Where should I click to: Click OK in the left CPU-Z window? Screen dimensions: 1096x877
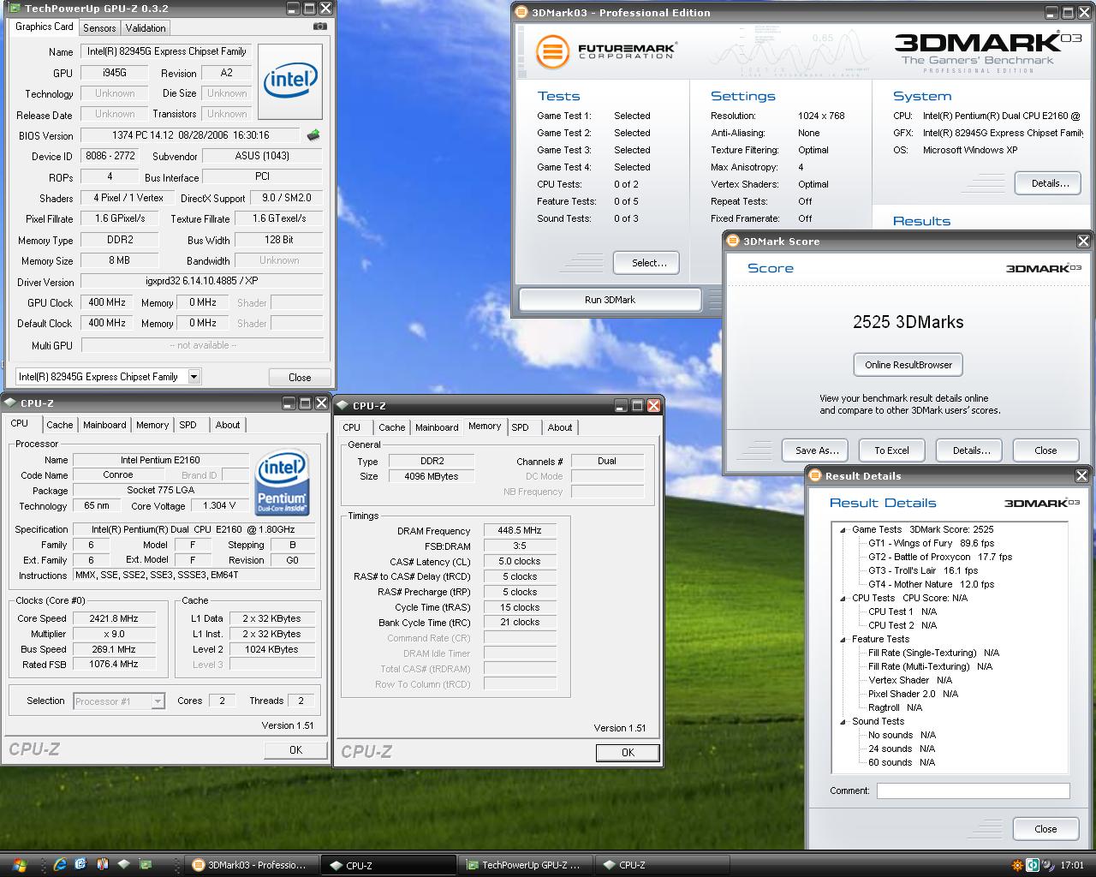[x=295, y=749]
